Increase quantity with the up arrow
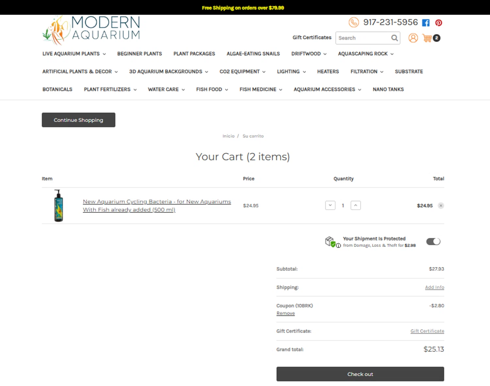490x386 pixels. (356, 205)
